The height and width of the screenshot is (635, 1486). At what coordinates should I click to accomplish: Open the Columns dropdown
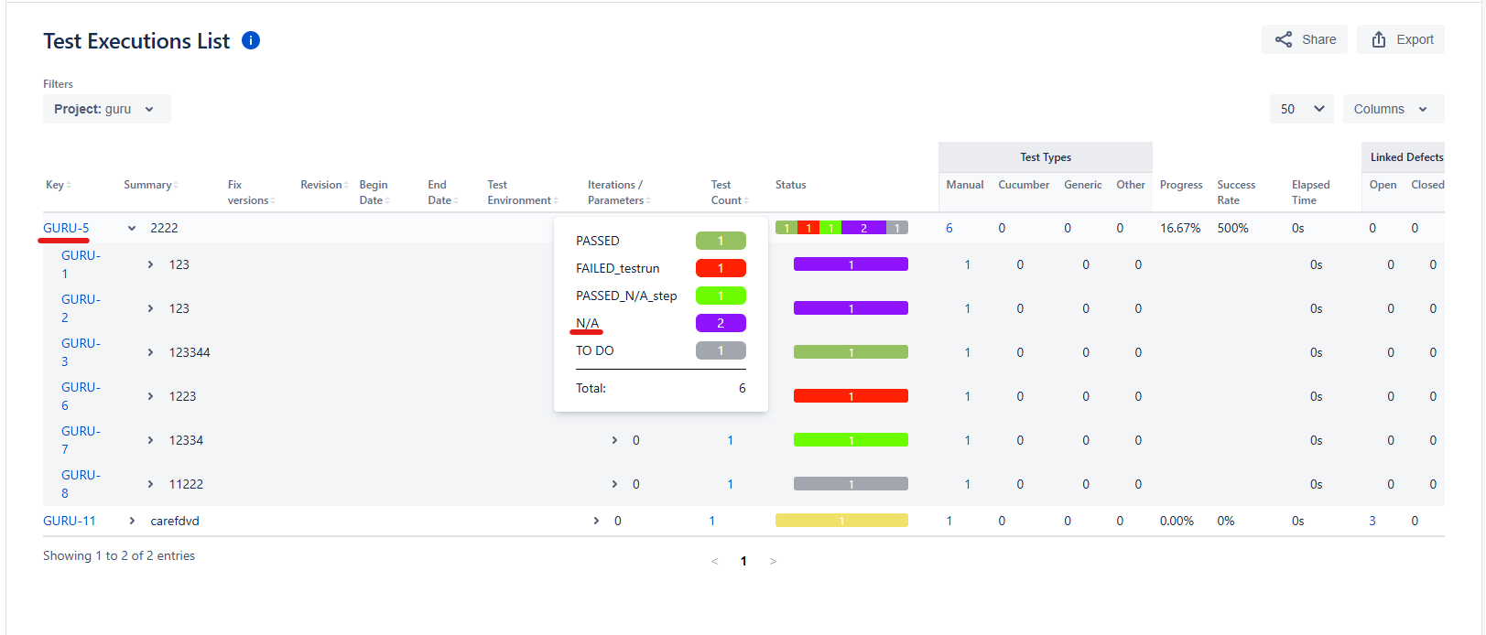click(x=1392, y=109)
